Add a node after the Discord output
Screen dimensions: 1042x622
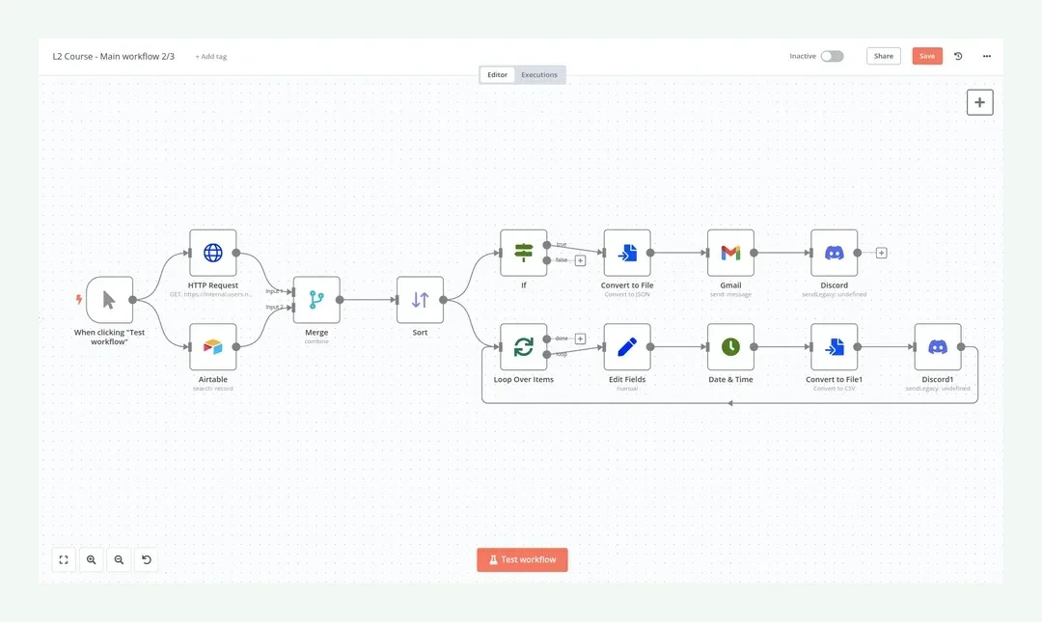pyautogui.click(x=881, y=253)
